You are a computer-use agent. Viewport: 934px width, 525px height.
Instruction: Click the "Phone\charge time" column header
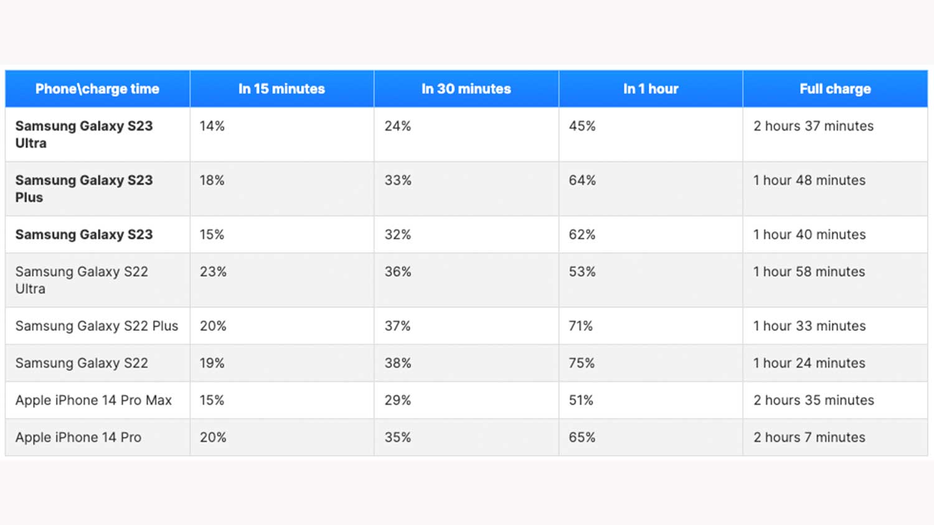97,89
